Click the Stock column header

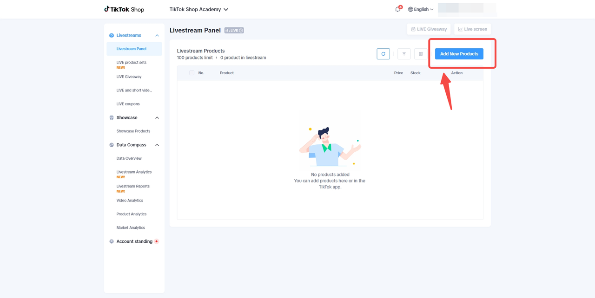tap(416, 73)
